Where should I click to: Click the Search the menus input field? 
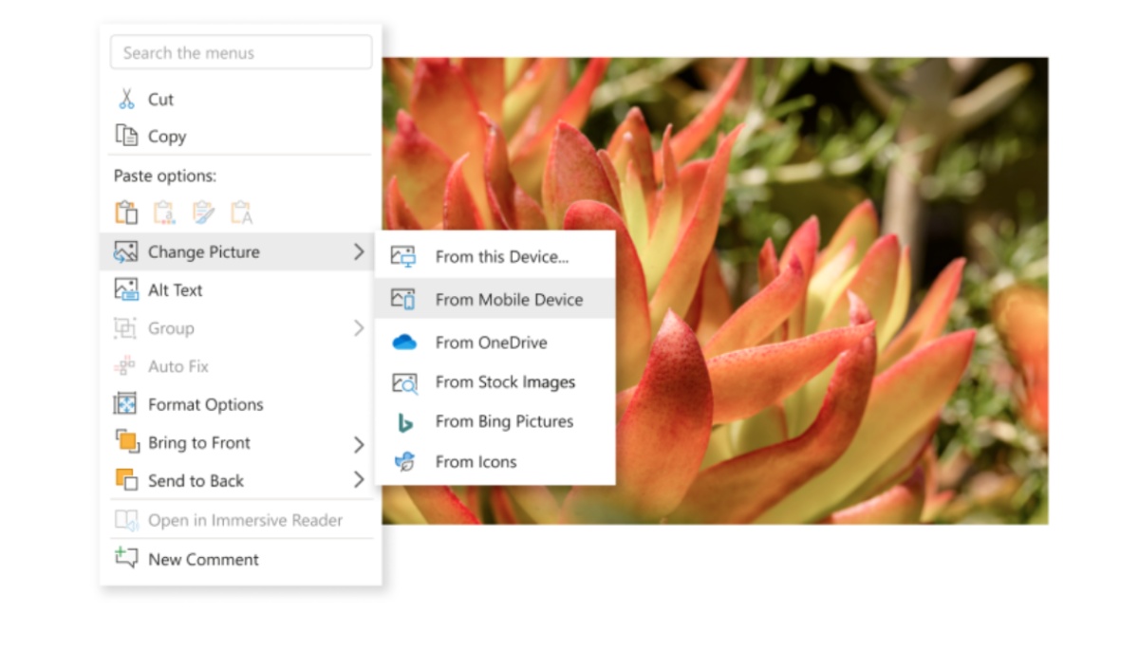240,52
